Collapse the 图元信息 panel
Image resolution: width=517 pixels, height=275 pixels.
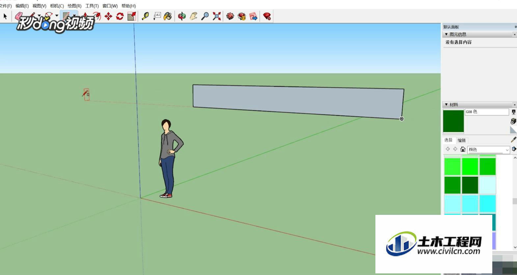click(x=446, y=34)
